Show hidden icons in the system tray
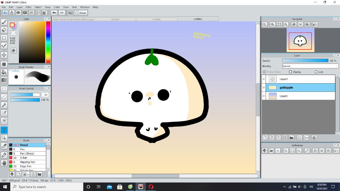 pyautogui.click(x=284, y=187)
